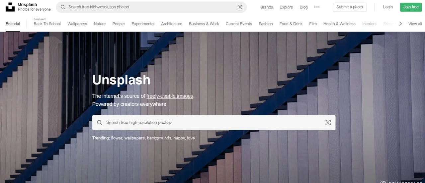Open the Blog link
Viewport: 425px width, 183px height.
tap(303, 7)
